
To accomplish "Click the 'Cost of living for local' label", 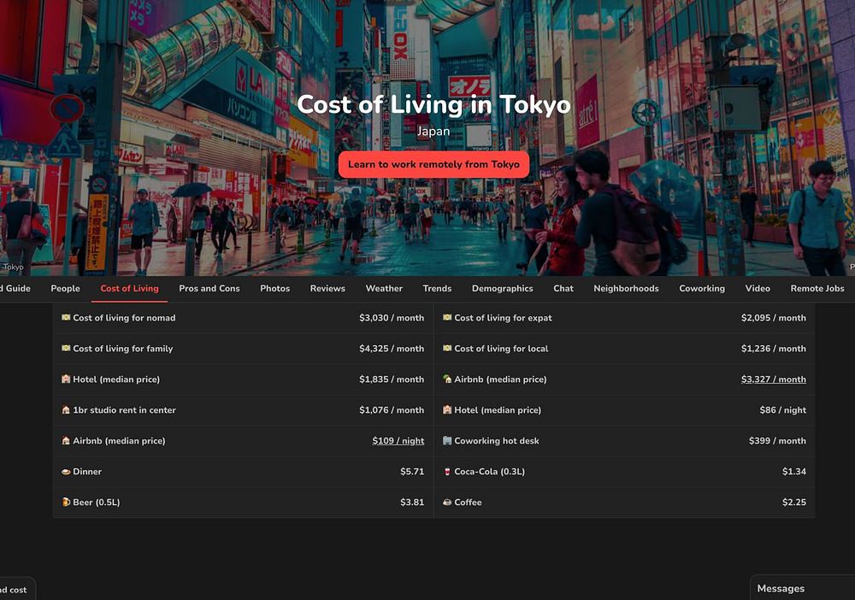I will [501, 348].
